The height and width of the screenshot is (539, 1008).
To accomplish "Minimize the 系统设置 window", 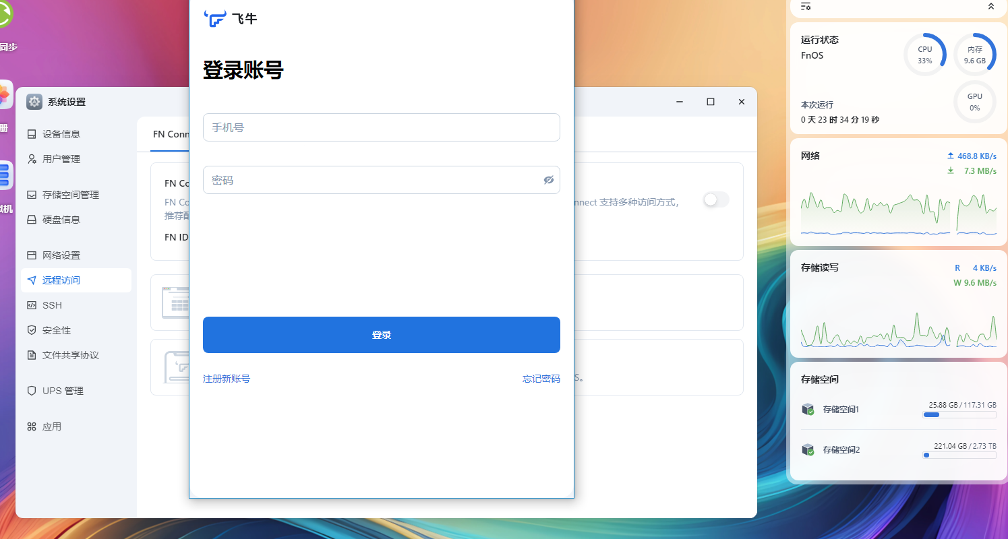I will (680, 102).
